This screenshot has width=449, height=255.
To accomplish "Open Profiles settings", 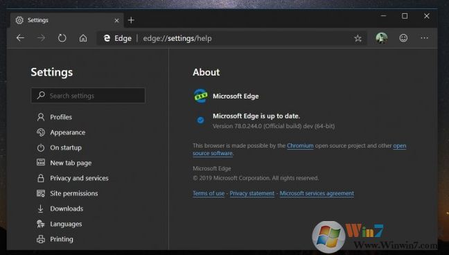I will pos(61,117).
